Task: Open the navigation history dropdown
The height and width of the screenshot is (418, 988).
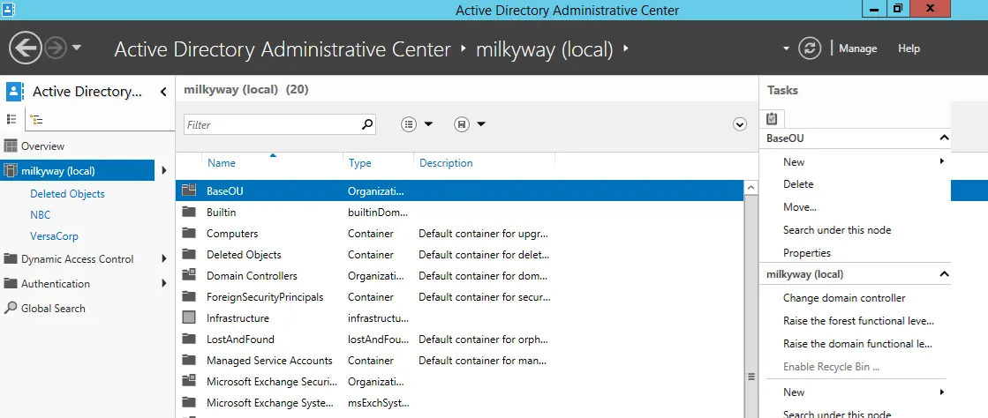Action: tap(77, 48)
